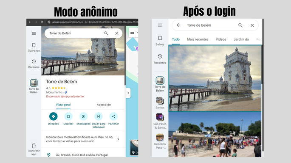Screen dimensions: 291x163
Task: Open hamburger menu in anonymous mode window
Action: 34,33
